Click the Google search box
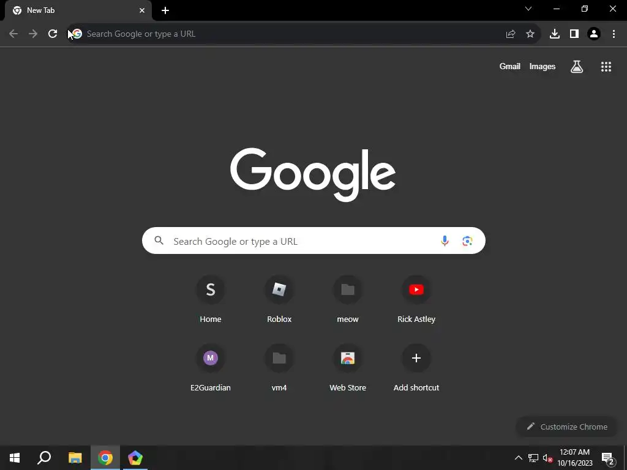This screenshot has width=627, height=470. click(x=313, y=241)
